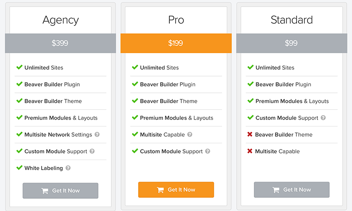This screenshot has width=352, height=211.
Task: Click Premium Modules & Layouts in Standard plan
Action: [292, 101]
